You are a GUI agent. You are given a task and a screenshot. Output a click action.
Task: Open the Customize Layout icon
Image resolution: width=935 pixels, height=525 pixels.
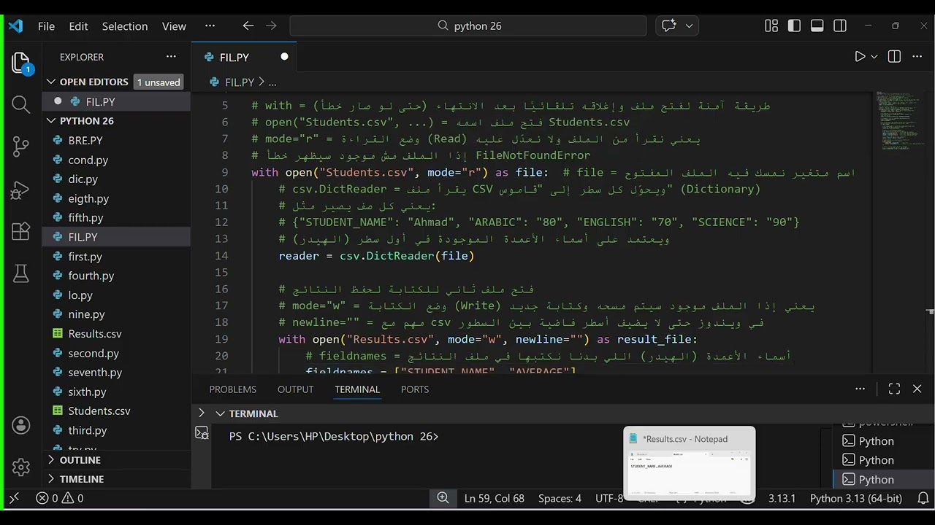771,26
